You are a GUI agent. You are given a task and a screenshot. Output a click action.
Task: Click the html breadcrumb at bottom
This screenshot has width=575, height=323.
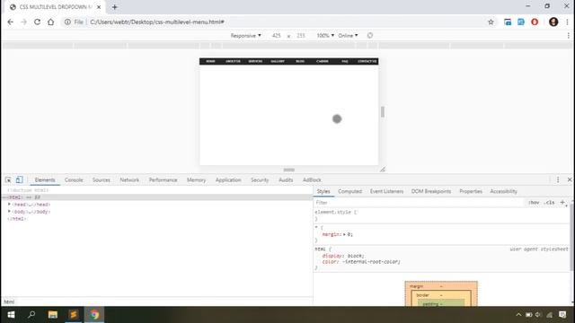pos(9,301)
